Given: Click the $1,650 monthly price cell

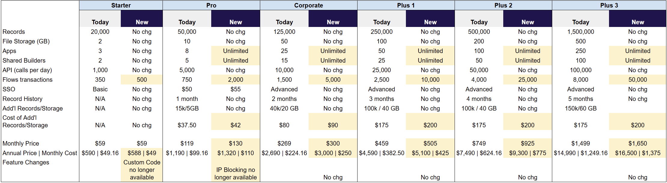Looking at the screenshot, I should click(x=638, y=143).
